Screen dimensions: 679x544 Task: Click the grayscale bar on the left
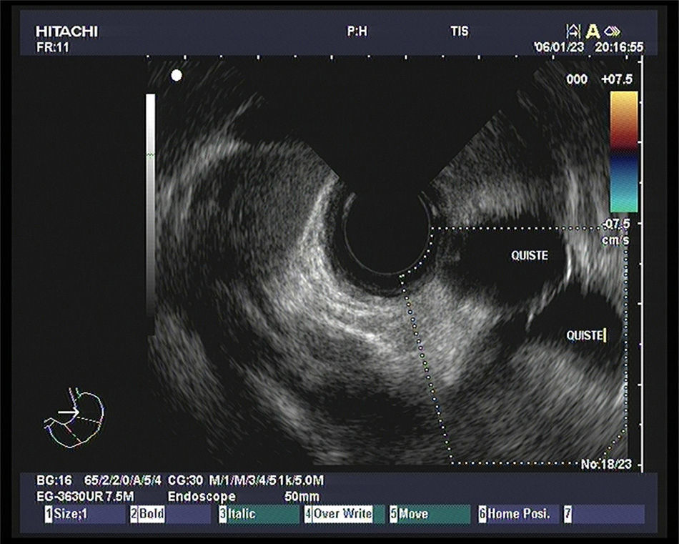(x=150, y=204)
